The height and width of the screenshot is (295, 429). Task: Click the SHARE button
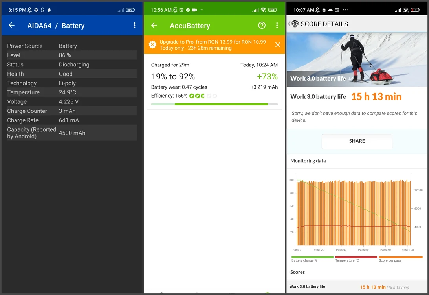(x=357, y=141)
